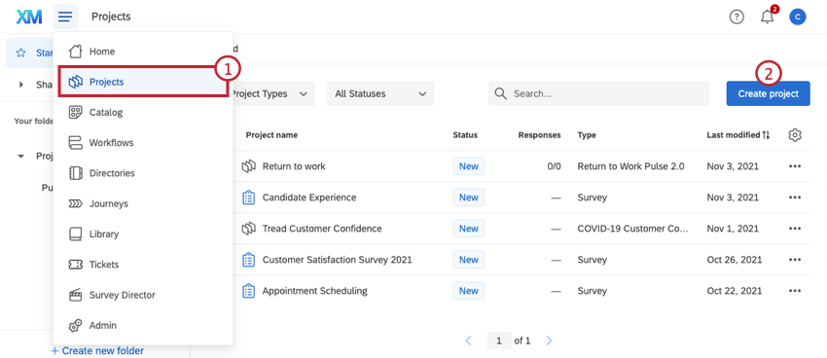Click Return to Work Pulse 2.0 type
Image resolution: width=827 pixels, height=358 pixels.
(630, 166)
